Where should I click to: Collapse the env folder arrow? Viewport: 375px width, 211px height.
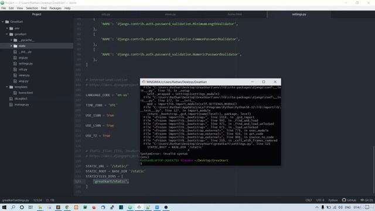(x=7, y=28)
